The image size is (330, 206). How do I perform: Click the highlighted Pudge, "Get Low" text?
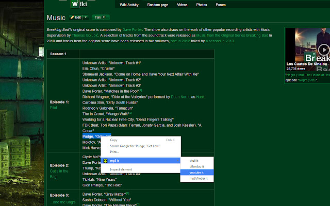(x=97, y=136)
